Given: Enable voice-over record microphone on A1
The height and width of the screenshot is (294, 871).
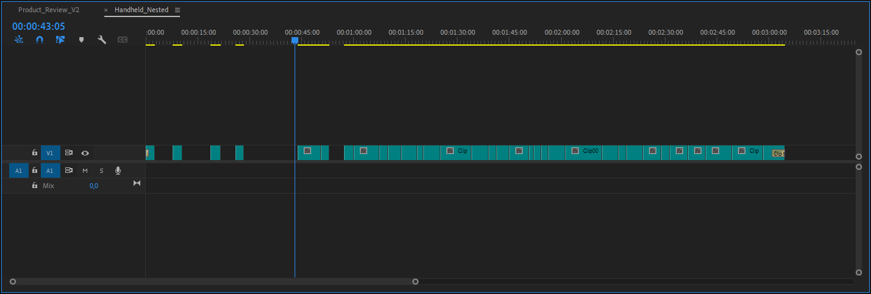Looking at the screenshot, I should [x=118, y=171].
